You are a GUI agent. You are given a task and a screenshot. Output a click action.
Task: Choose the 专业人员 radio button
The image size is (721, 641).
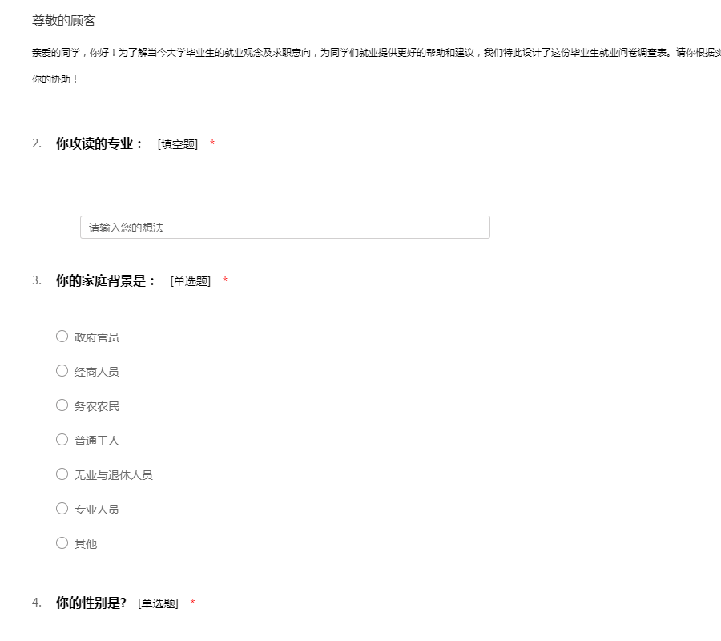click(x=62, y=509)
